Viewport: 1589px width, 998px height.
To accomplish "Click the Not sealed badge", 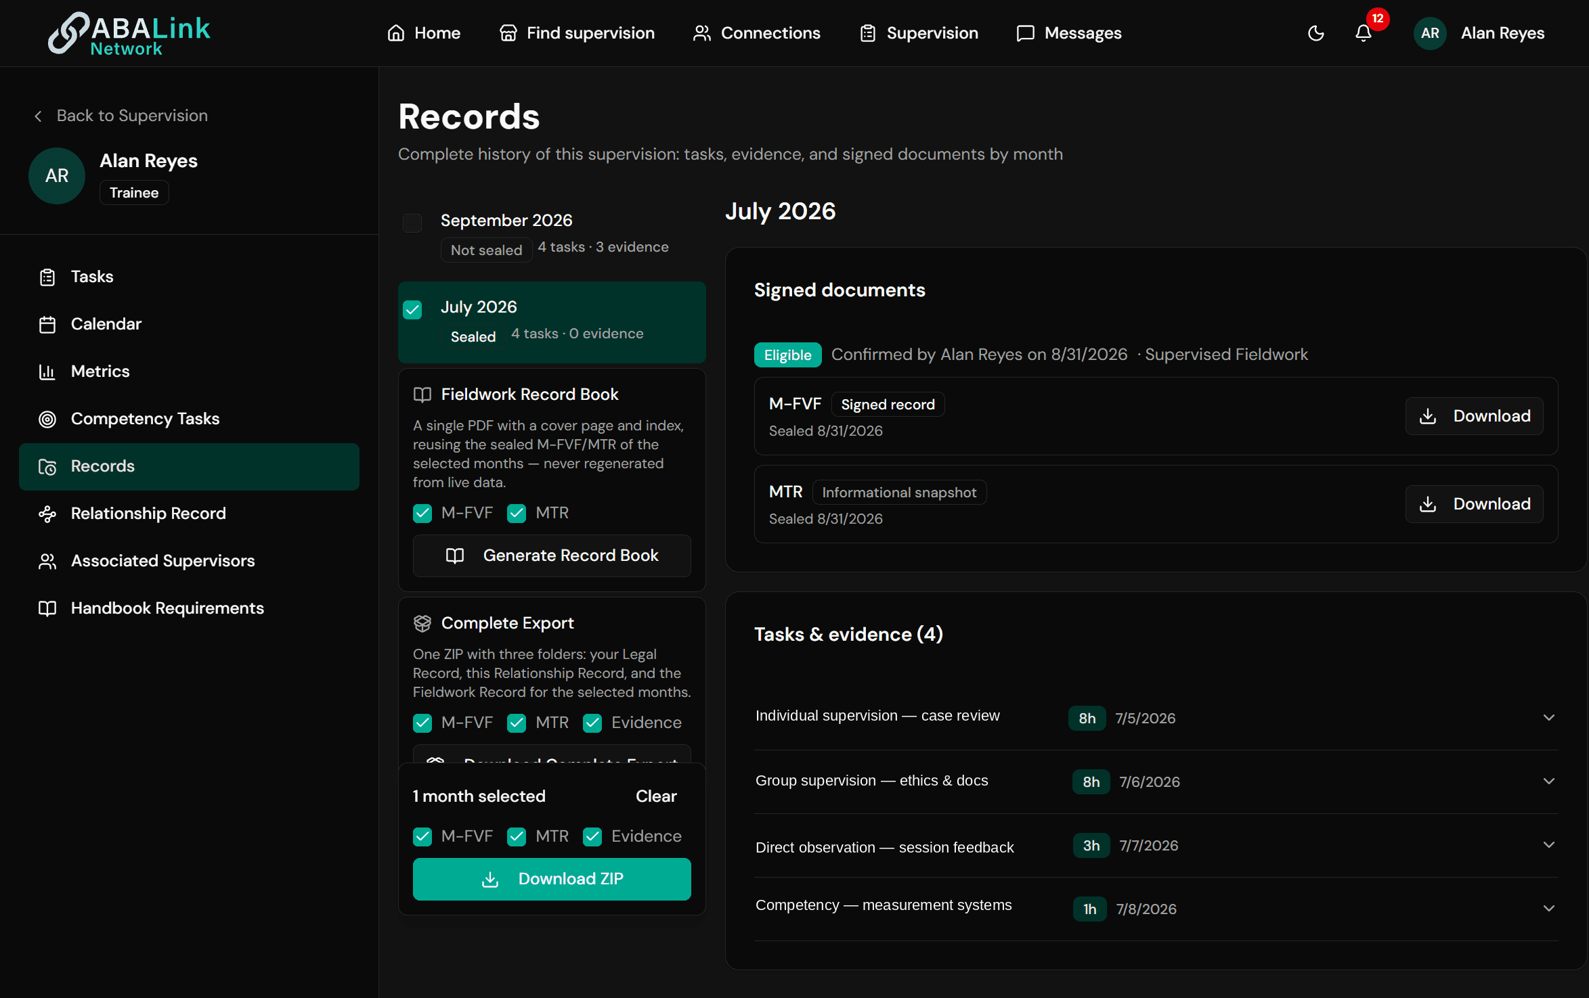I will (x=486, y=251).
